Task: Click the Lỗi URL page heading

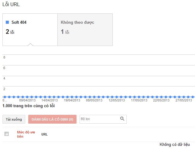Action: [x=11, y=4]
